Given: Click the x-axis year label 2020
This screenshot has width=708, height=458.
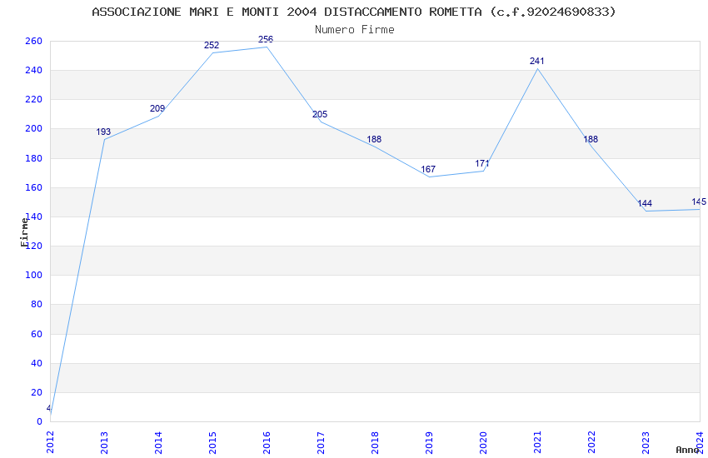Looking at the screenshot, I should coord(484,442).
